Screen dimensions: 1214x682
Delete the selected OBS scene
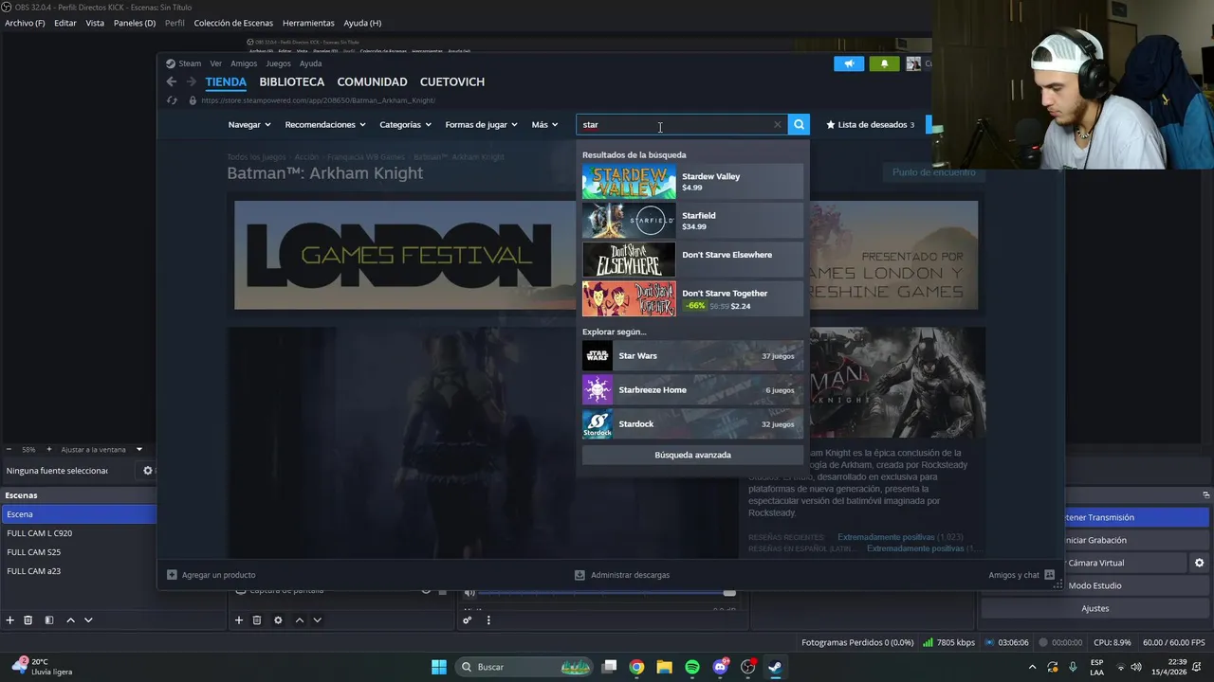[x=28, y=620]
